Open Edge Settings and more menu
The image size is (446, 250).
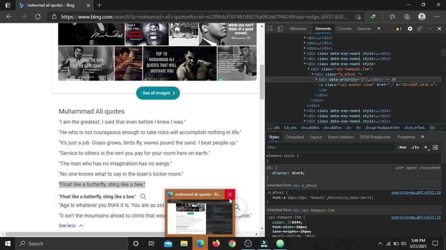click(437, 17)
